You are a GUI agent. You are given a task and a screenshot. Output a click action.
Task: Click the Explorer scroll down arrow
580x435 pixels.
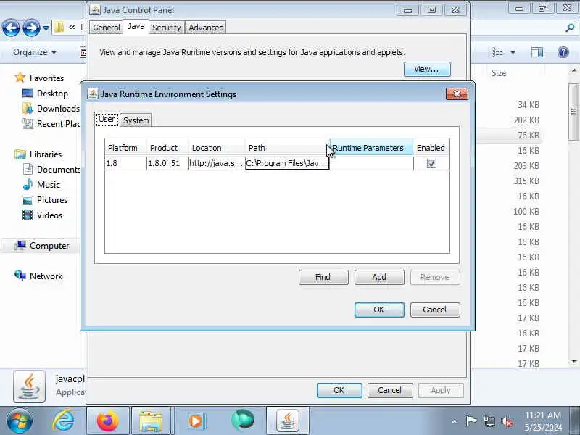tap(574, 361)
